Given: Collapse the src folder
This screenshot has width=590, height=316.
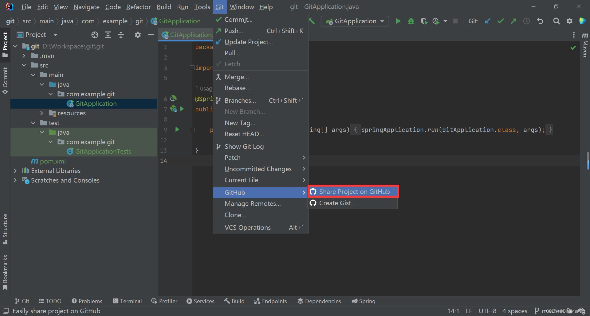Looking at the screenshot, I should click(24, 65).
